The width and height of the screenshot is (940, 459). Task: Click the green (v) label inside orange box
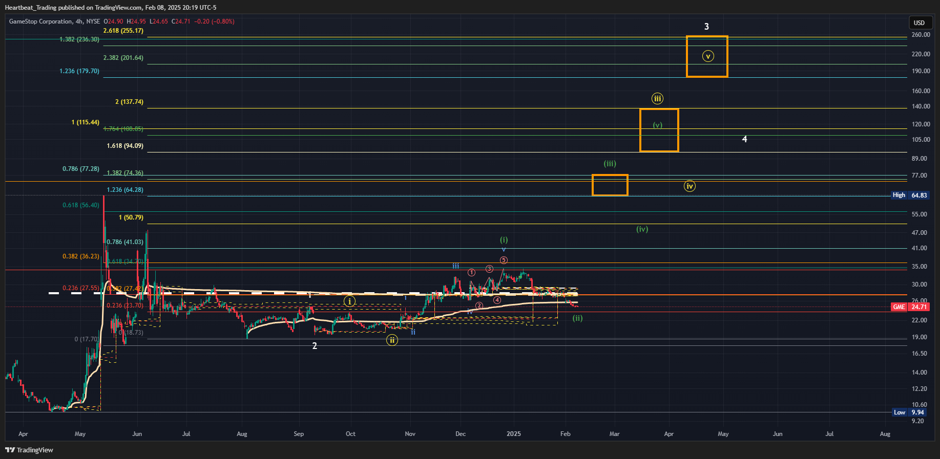click(658, 125)
